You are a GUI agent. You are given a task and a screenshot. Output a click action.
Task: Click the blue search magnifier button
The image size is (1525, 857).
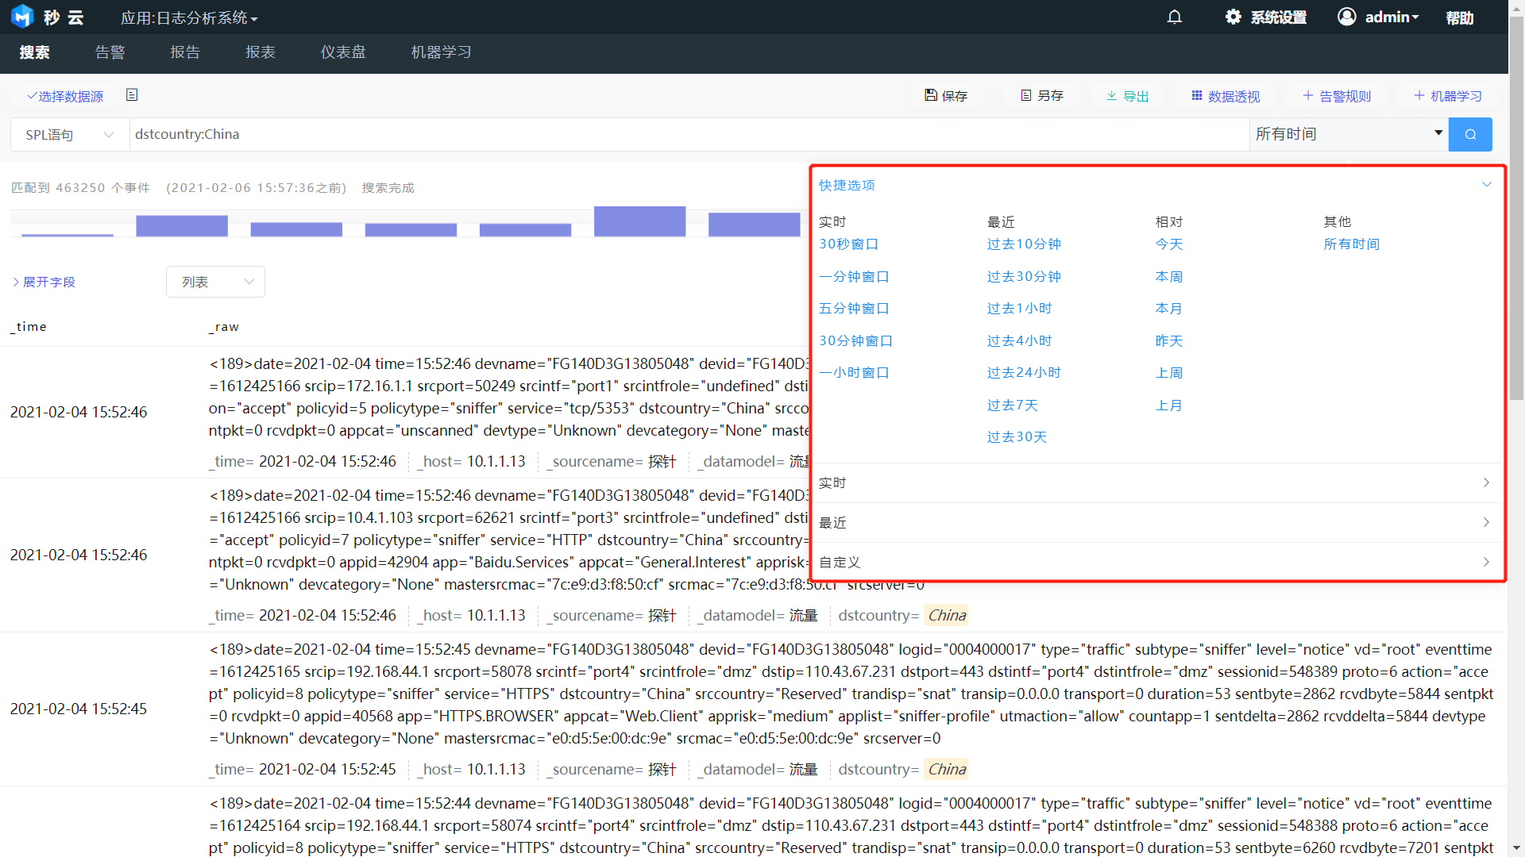tap(1470, 134)
